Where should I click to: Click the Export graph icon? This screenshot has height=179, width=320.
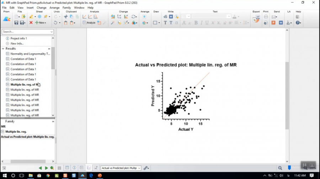pos(256,19)
